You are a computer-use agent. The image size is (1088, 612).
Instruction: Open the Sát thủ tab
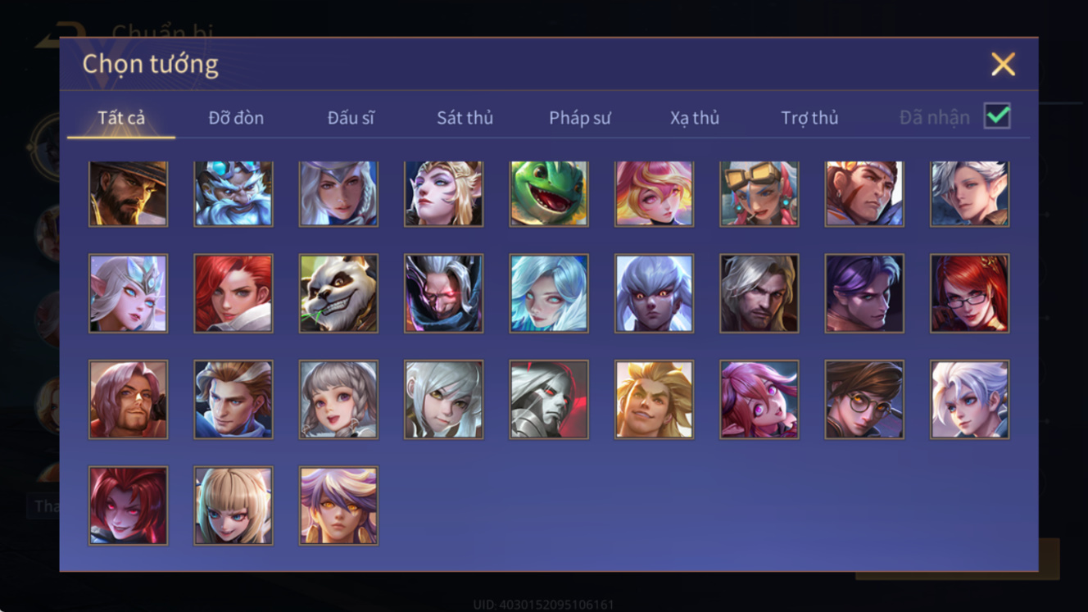click(x=465, y=118)
